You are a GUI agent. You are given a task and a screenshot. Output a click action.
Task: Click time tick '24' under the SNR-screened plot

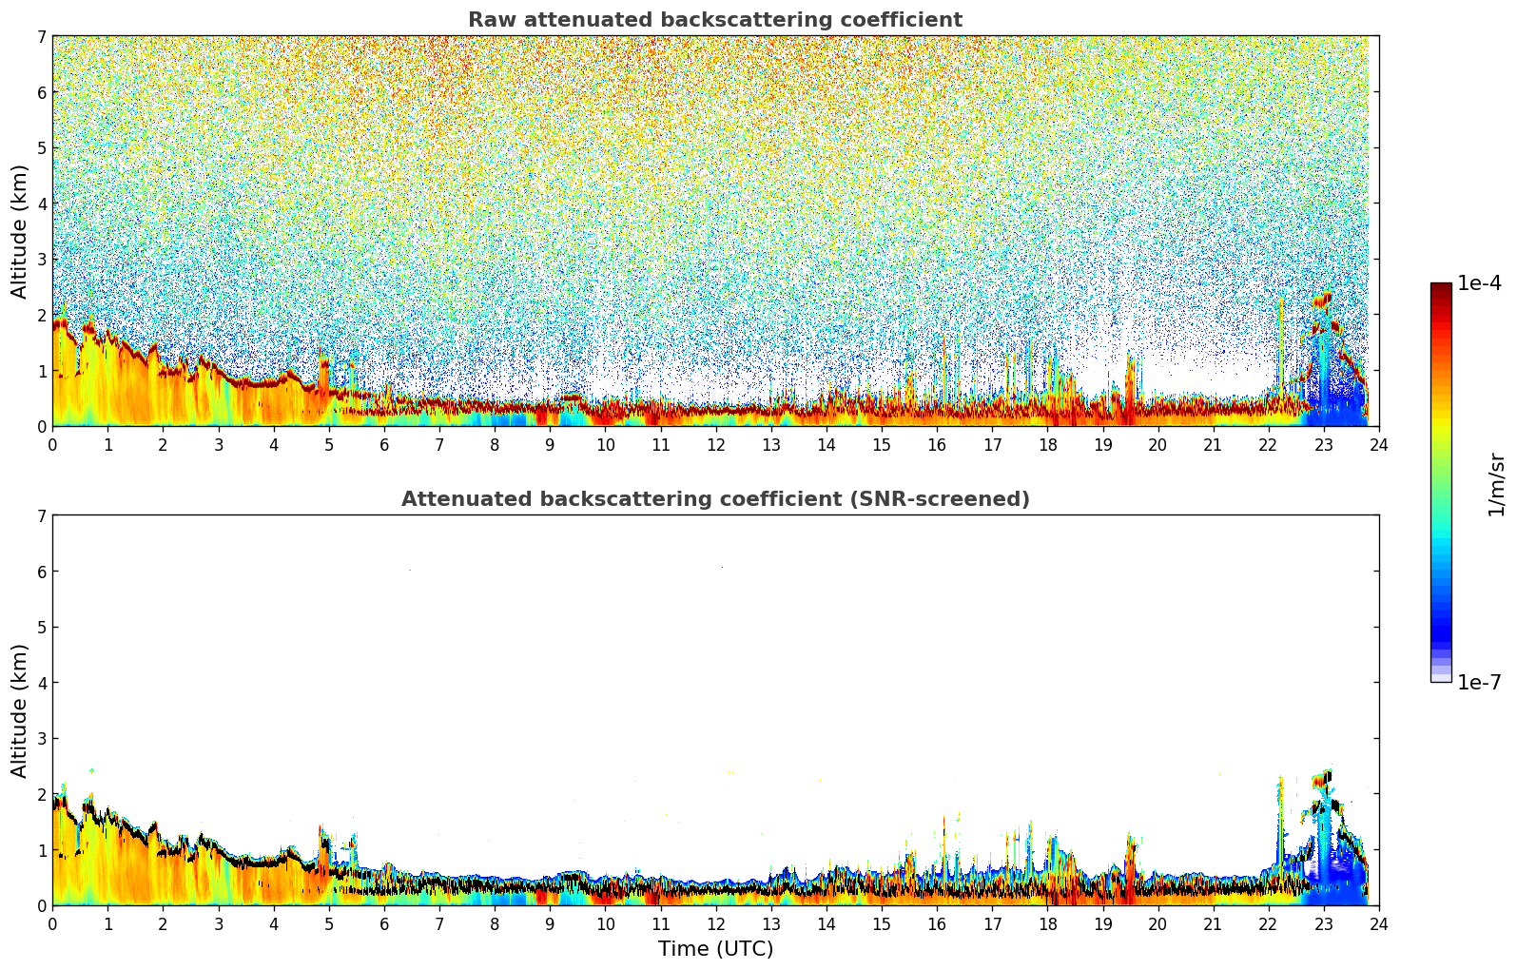1379,924
